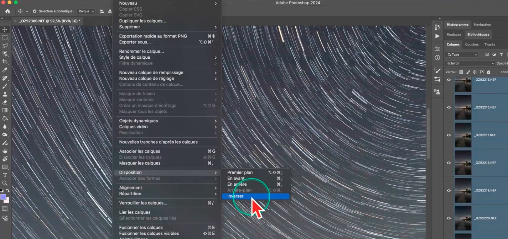508x239 pixels.
Task: Switch to the Couches tab
Action: 472,44
